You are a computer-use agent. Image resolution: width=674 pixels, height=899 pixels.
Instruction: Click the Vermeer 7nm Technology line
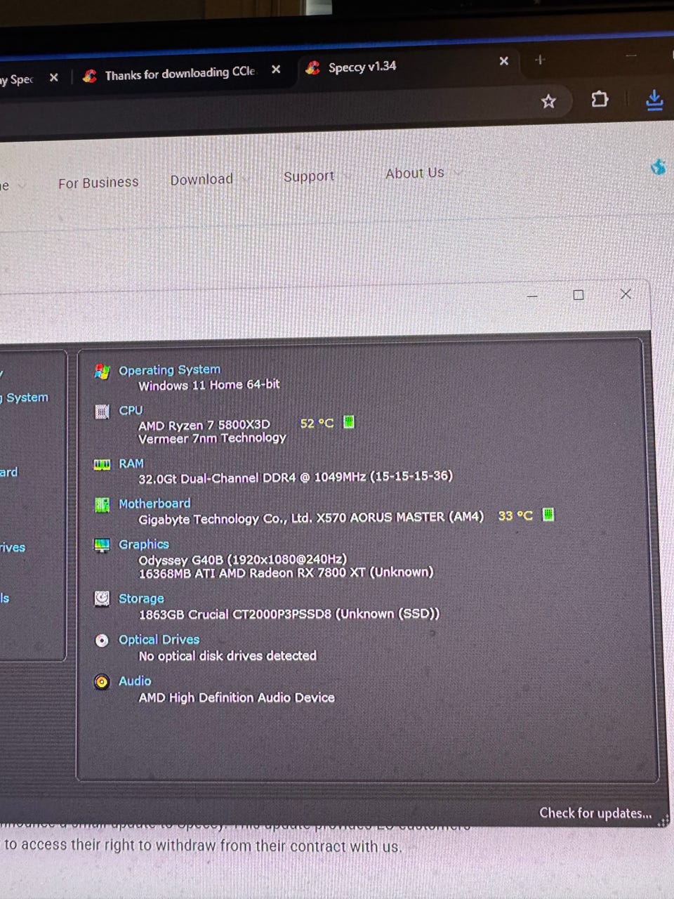[212, 438]
